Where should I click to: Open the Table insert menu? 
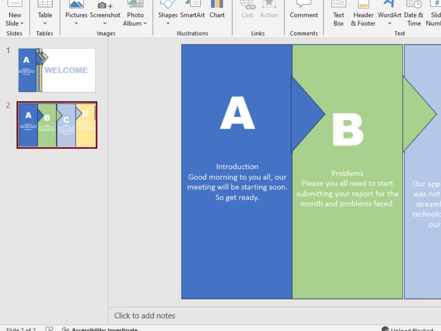coord(45,13)
